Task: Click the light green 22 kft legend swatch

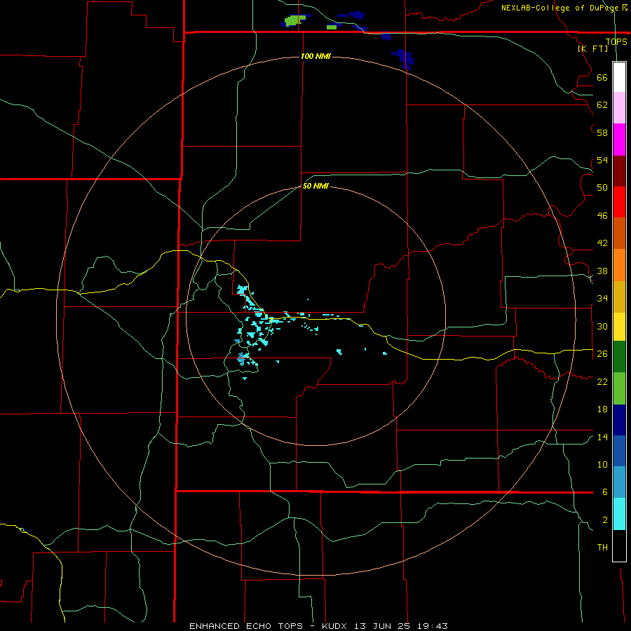Action: 619,388
